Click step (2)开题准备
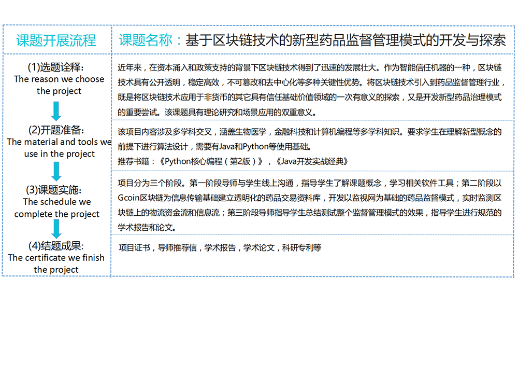This screenshot has width=518, height=389. tap(56, 130)
